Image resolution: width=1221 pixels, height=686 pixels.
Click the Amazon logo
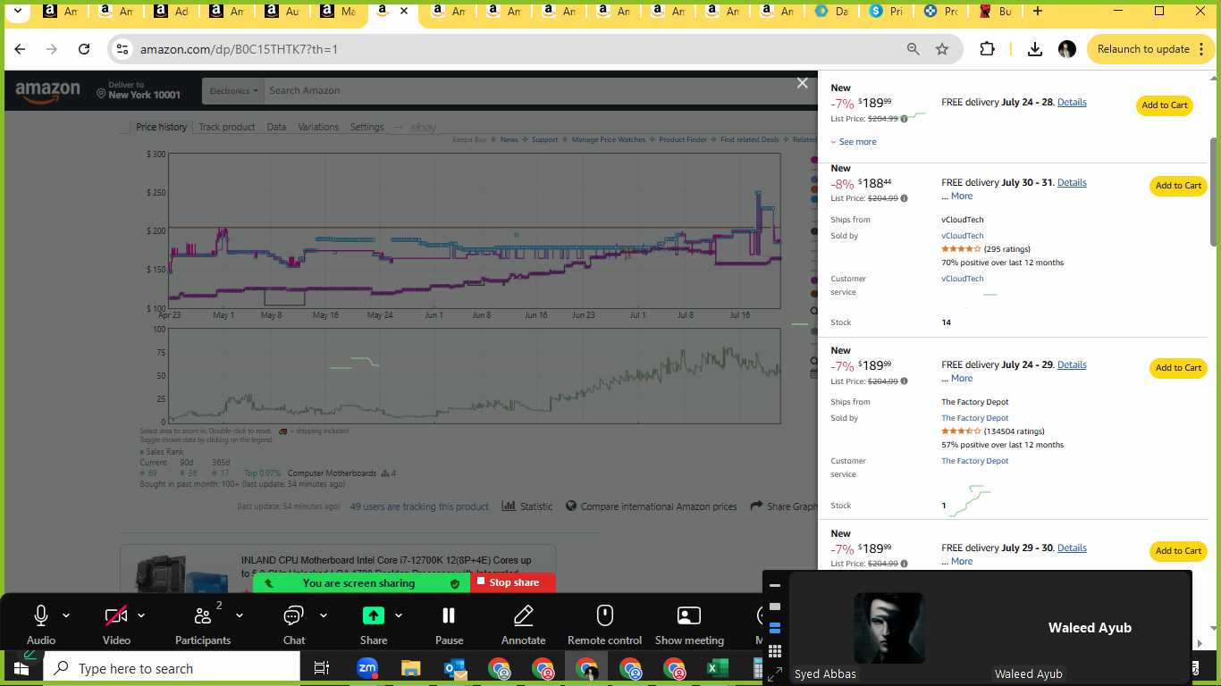47,91
